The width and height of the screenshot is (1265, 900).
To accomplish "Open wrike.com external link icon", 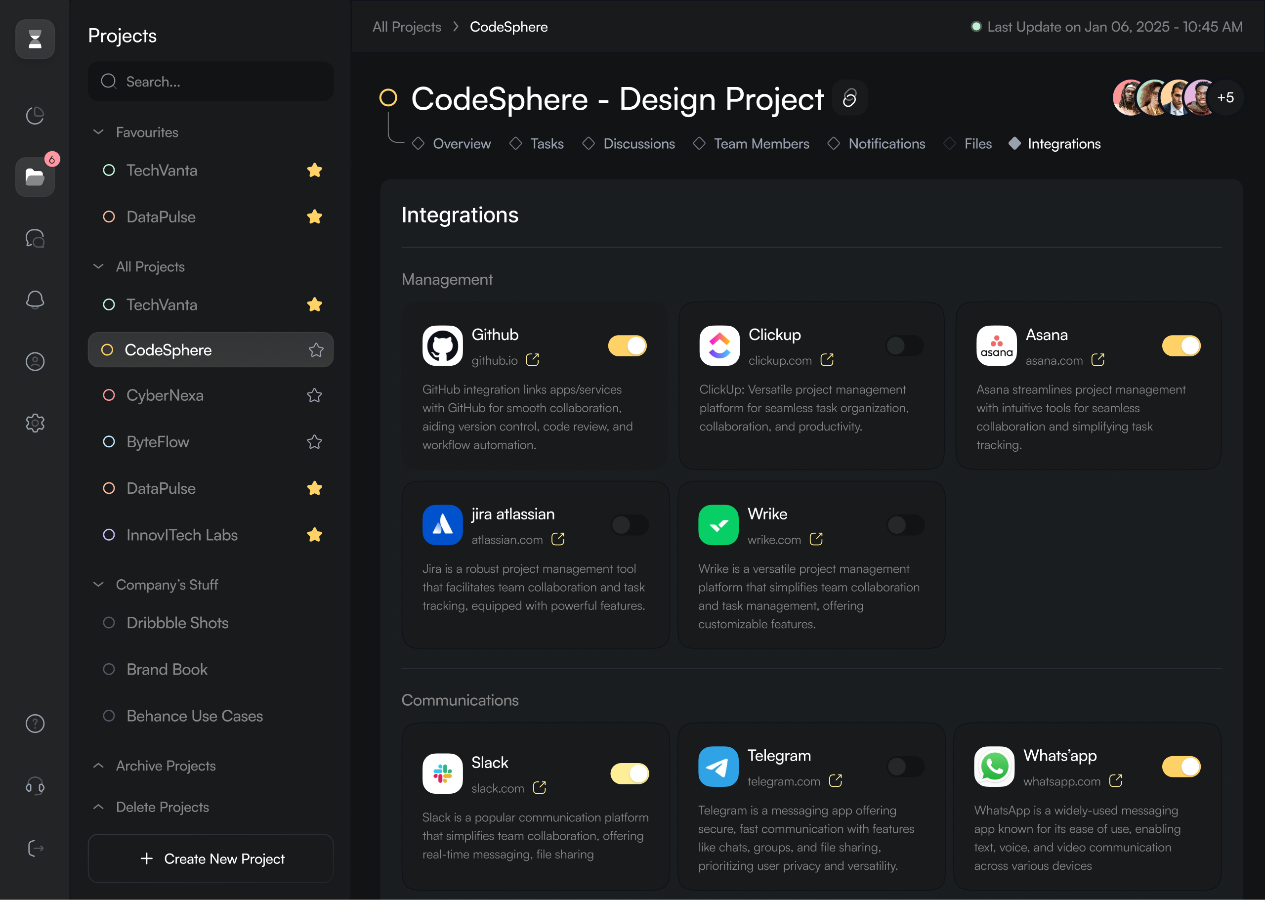I will click(x=816, y=539).
